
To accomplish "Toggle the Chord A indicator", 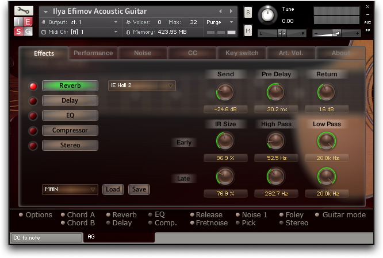I will point(63,214).
